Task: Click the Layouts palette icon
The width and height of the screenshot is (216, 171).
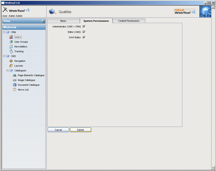Action: (11, 66)
